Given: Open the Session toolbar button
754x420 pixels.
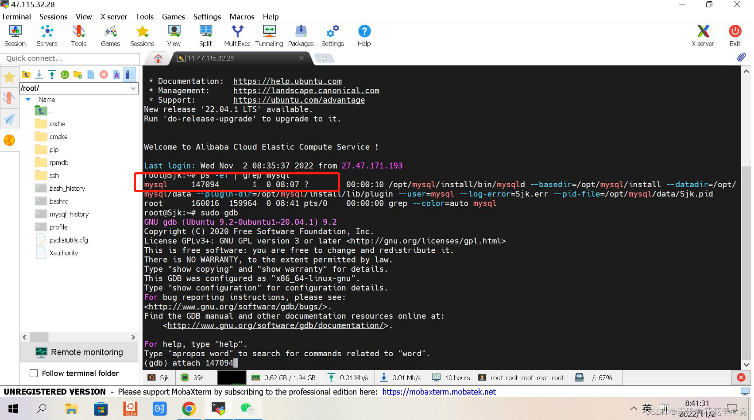Looking at the screenshot, I should 15,35.
